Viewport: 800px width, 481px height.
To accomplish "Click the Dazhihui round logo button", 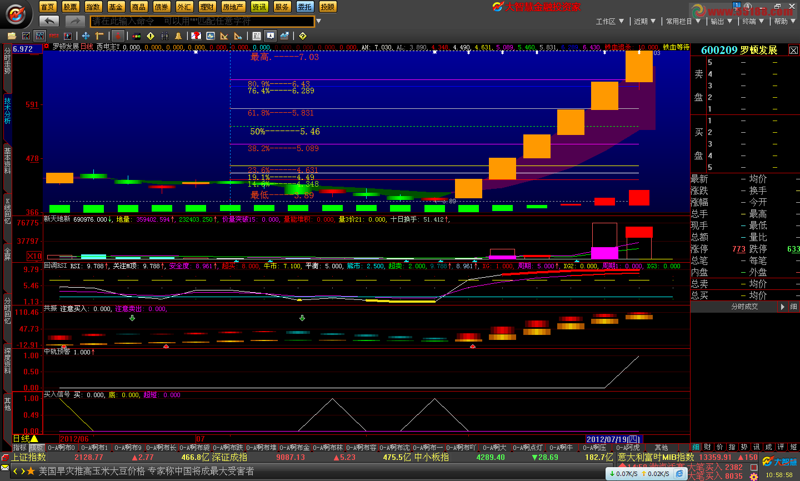I will click(x=16, y=14).
